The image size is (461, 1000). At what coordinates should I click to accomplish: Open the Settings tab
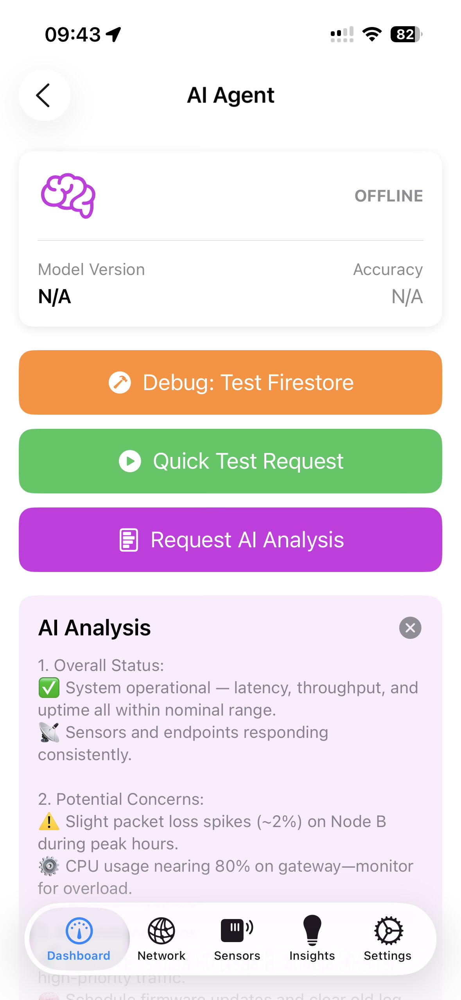point(387,939)
